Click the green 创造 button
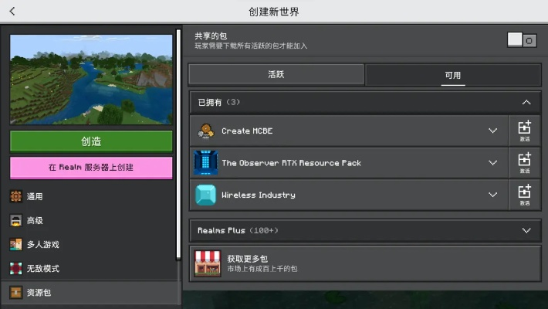548x309 pixels. [x=91, y=141]
